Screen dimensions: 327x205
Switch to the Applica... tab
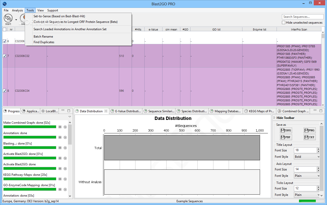31,111
